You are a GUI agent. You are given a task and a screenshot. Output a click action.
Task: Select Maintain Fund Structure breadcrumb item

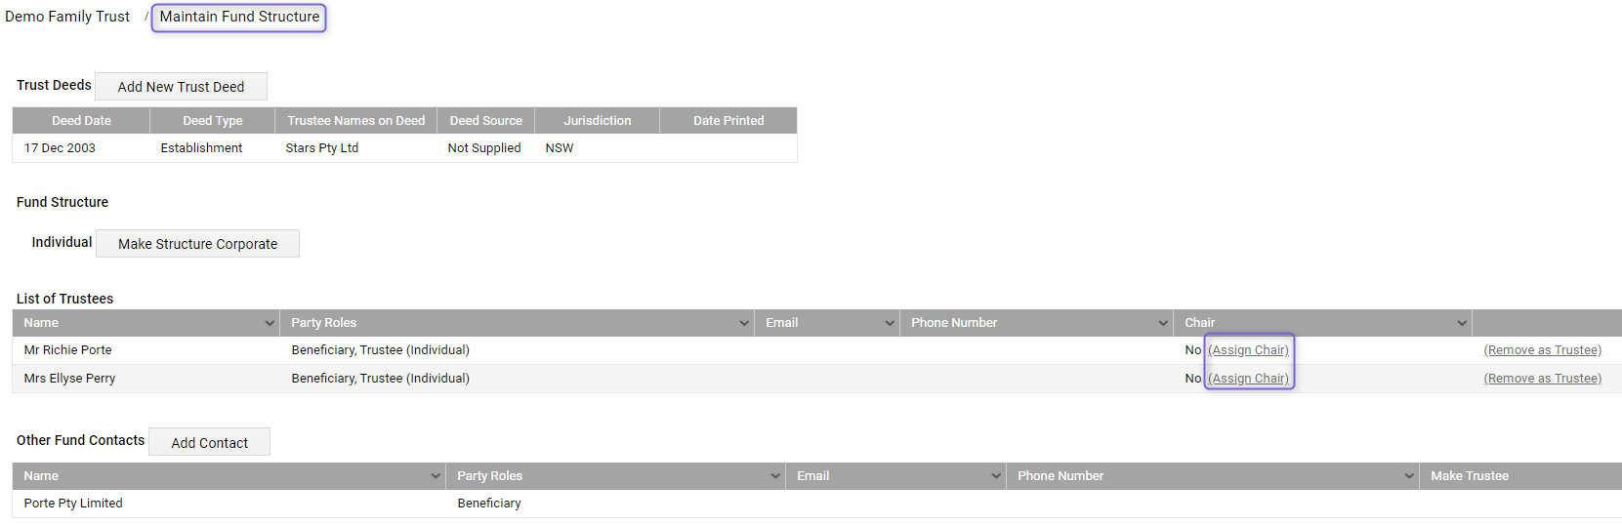click(239, 17)
